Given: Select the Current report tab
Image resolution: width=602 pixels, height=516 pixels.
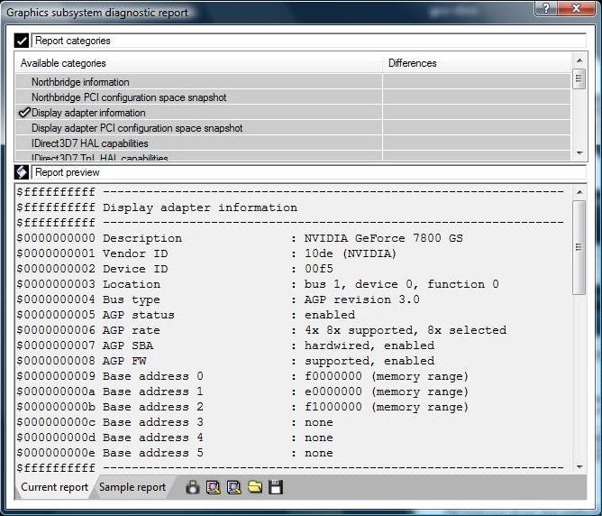Looking at the screenshot, I should coord(54,487).
